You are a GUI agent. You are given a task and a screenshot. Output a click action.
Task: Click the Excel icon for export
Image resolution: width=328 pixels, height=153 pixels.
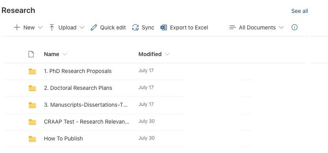(164, 27)
